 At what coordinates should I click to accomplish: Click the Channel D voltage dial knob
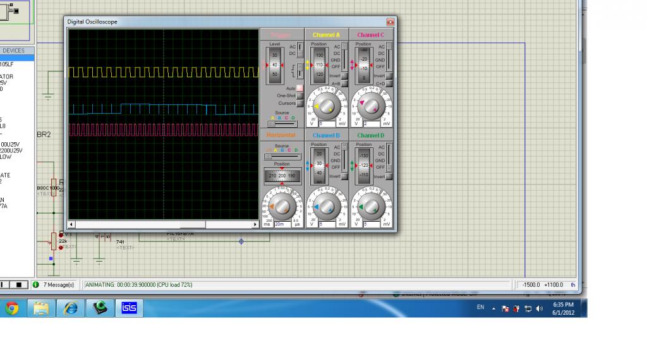tap(371, 205)
